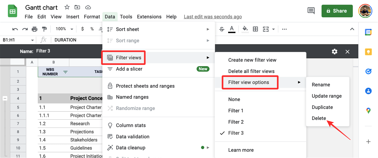Star the Gantt chart document
This screenshot has height=158, width=378.
67,7
